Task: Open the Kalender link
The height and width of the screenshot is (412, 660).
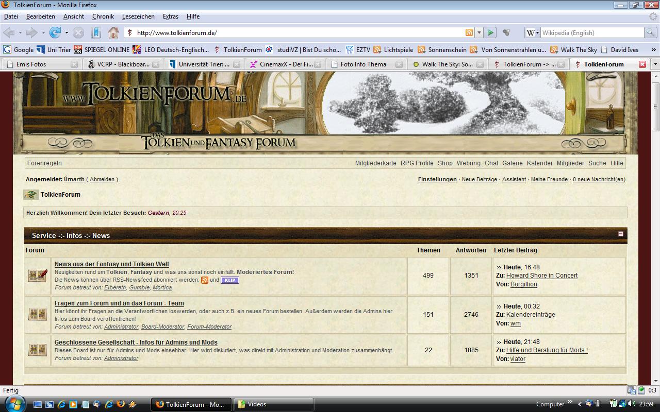Action: [540, 163]
